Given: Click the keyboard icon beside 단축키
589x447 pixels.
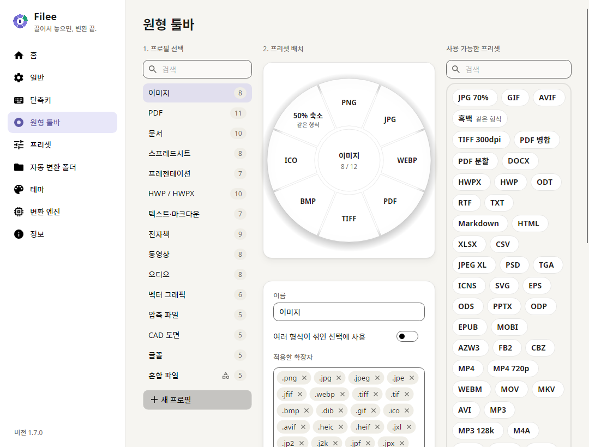Looking at the screenshot, I should (19, 100).
